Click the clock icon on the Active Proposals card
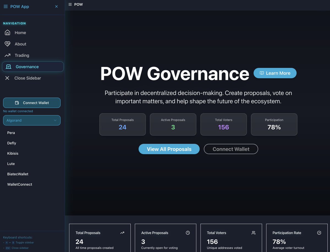 (188, 233)
